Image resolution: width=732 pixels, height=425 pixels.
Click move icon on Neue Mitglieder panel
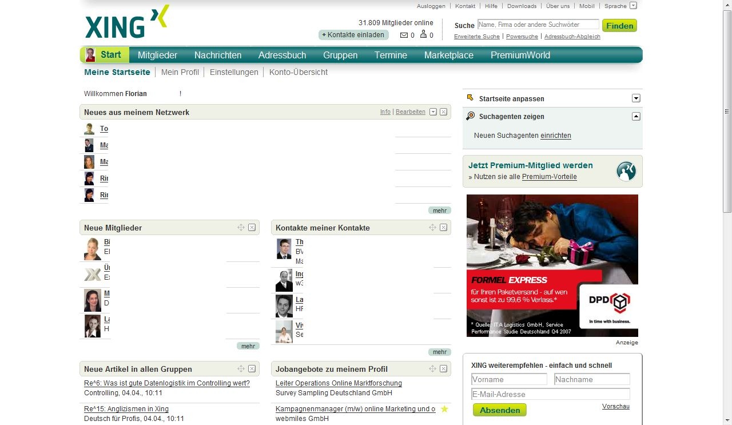pos(241,228)
